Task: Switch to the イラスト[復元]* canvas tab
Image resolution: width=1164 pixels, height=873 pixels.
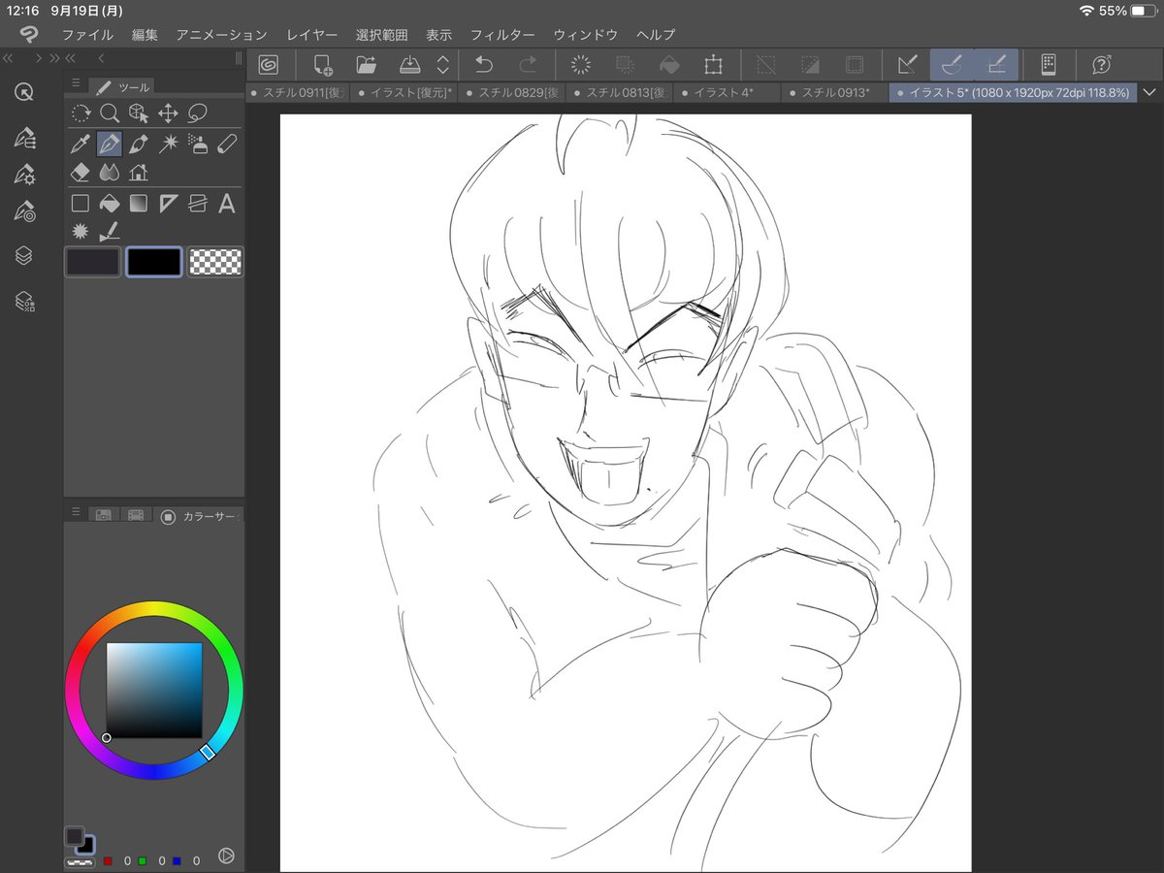Action: click(404, 93)
